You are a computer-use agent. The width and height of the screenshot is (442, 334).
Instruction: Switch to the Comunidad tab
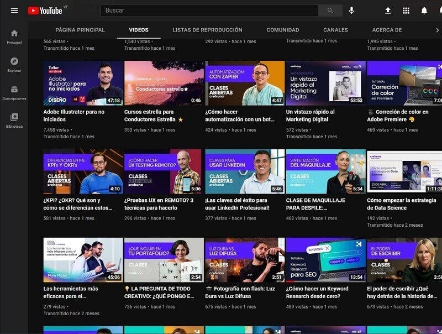point(282,30)
